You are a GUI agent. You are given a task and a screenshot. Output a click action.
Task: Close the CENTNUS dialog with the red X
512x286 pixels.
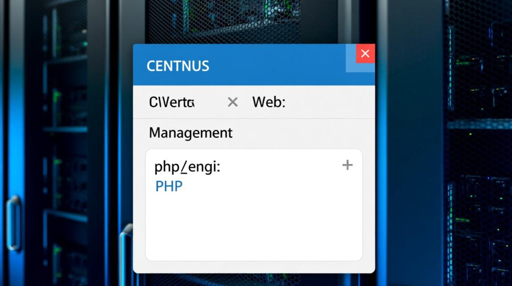365,54
